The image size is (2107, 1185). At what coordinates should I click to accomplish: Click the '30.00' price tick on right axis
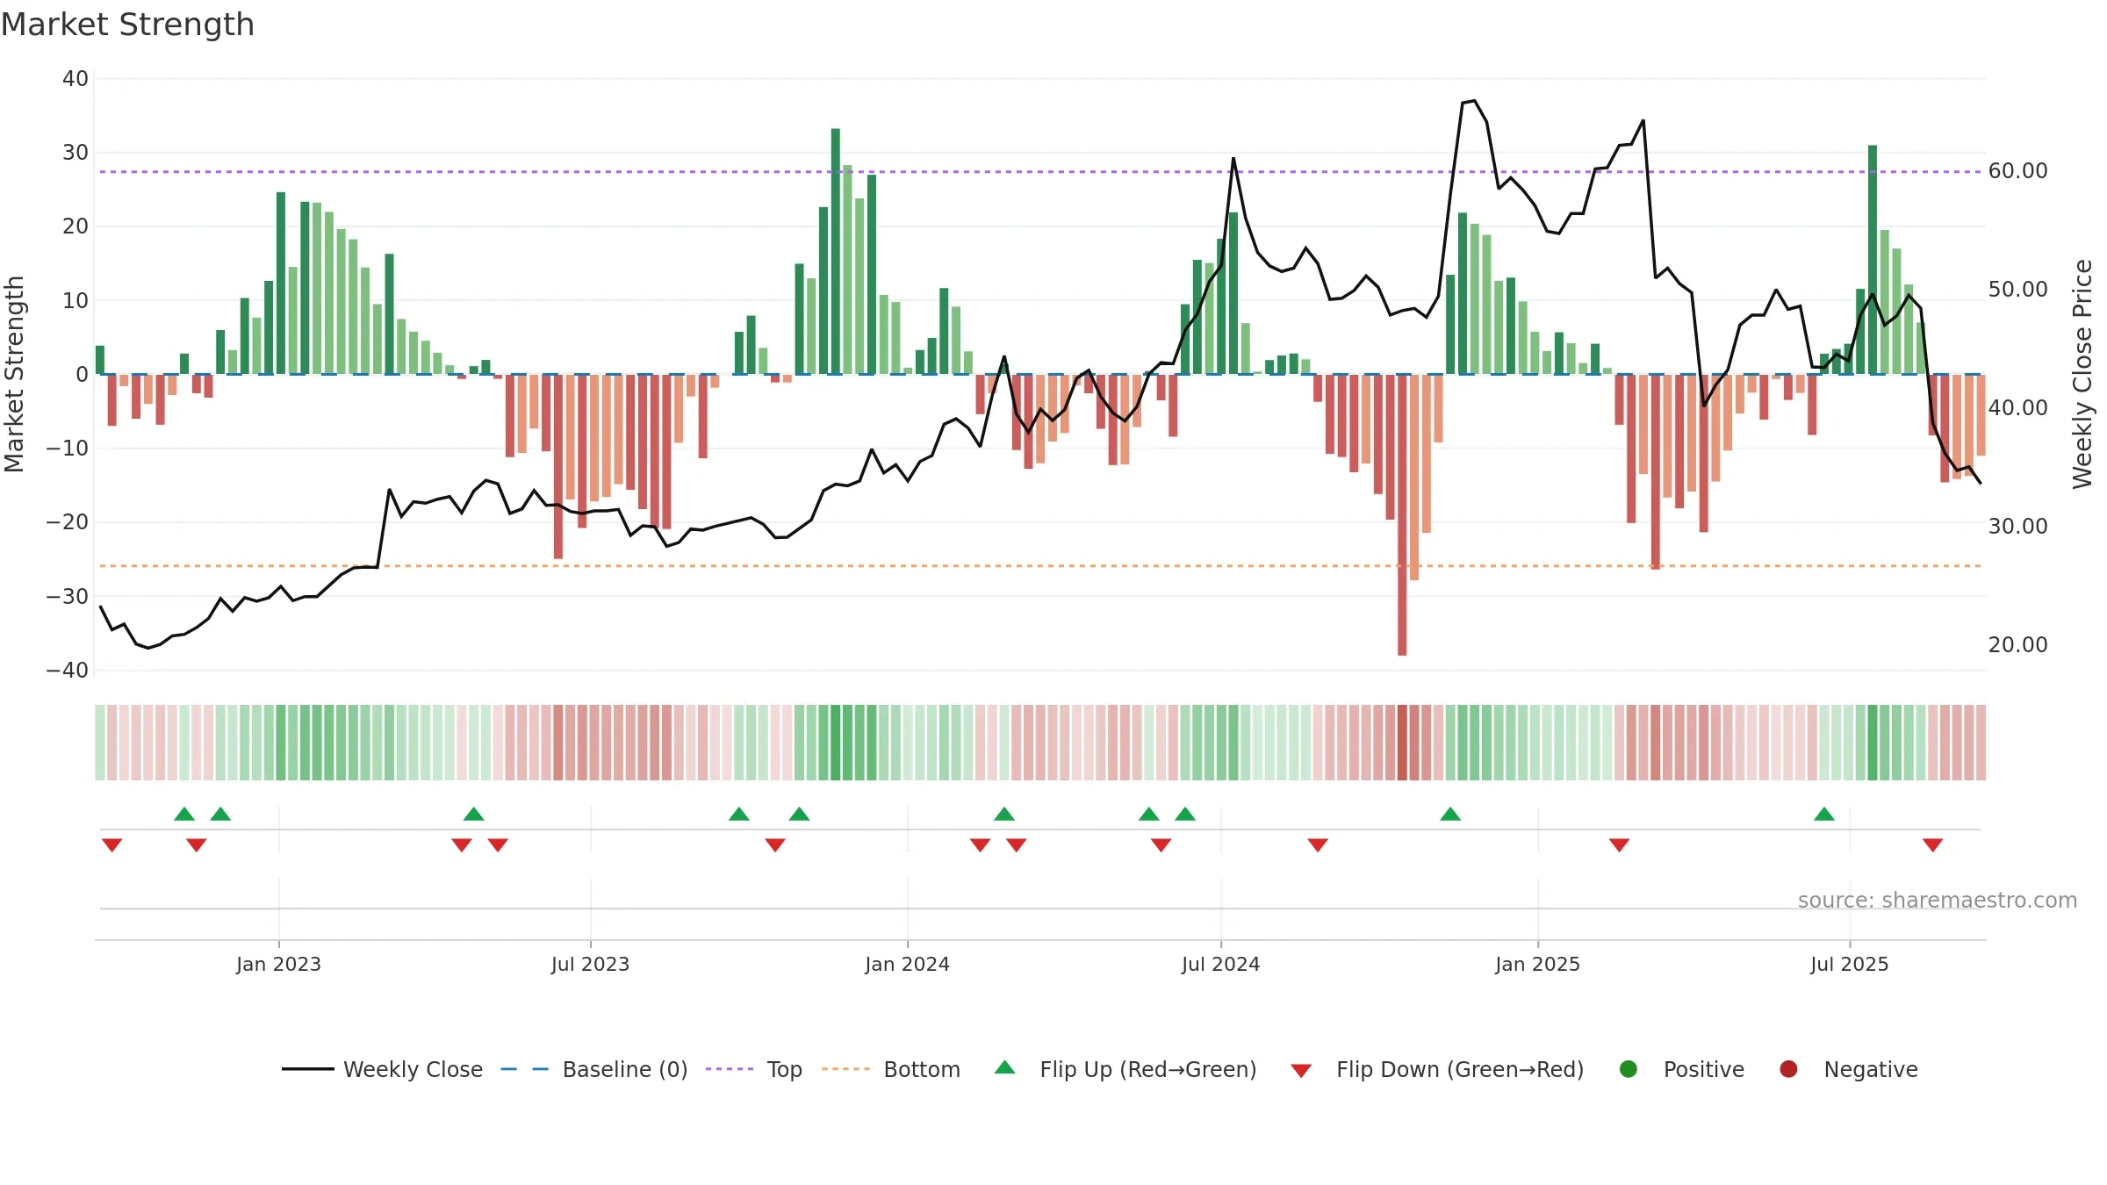2017,527
